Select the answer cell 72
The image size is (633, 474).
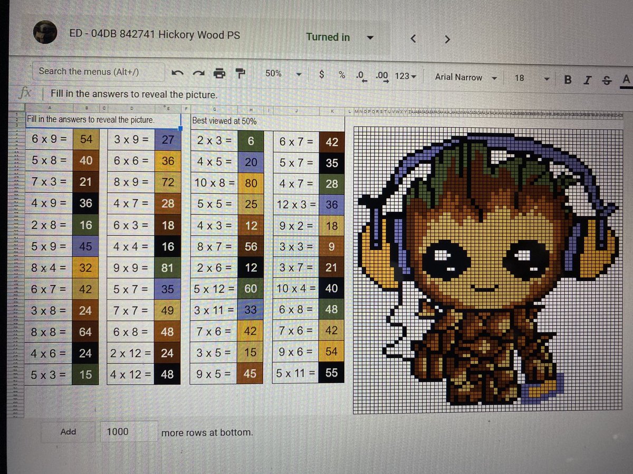click(168, 182)
